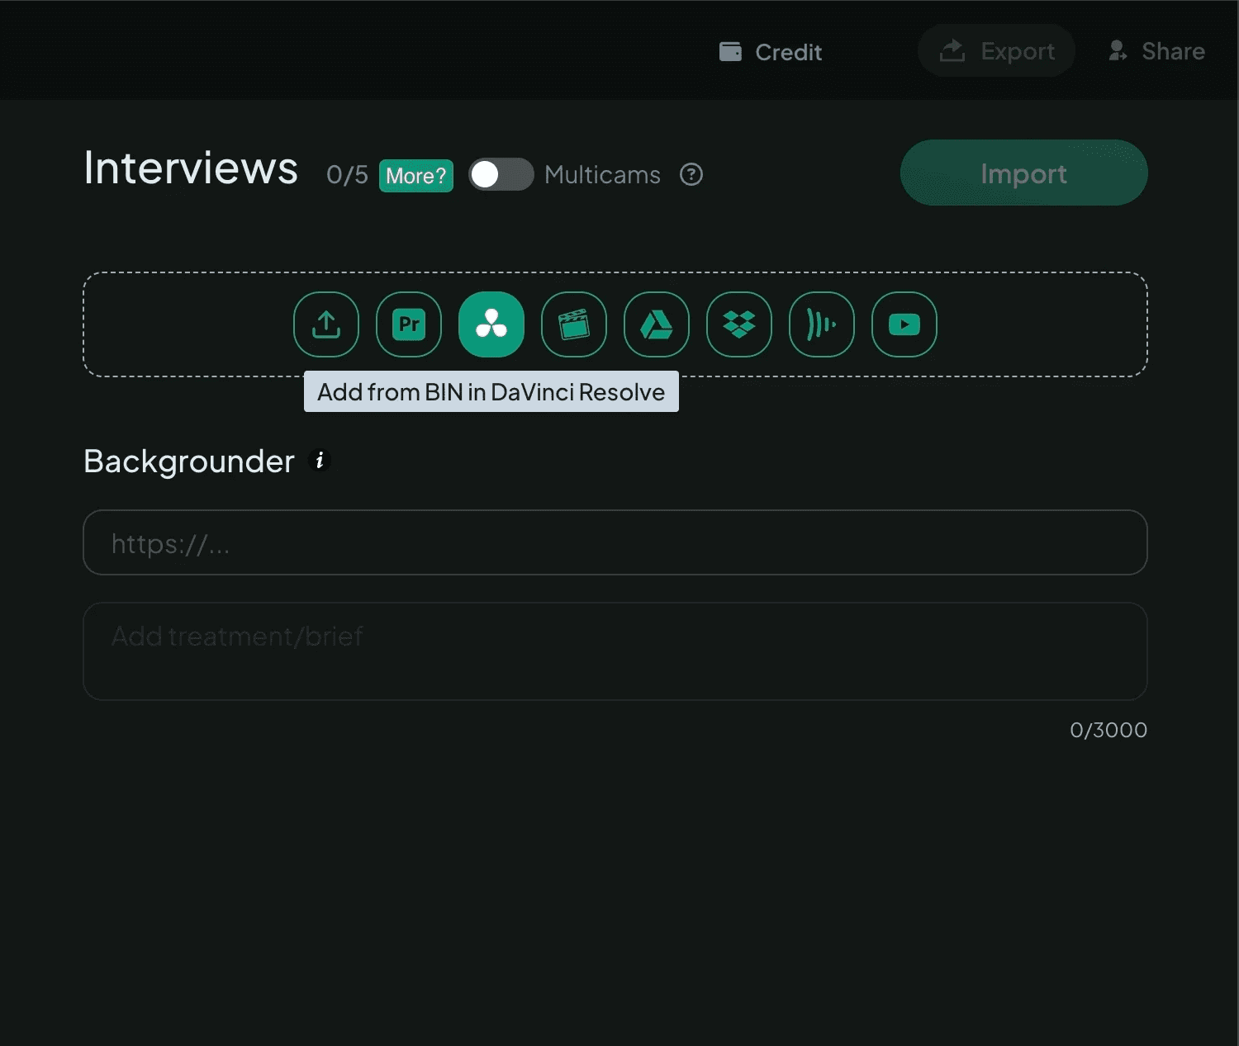Open the Credit wallet icon
The height and width of the screenshot is (1046, 1239).
(730, 51)
